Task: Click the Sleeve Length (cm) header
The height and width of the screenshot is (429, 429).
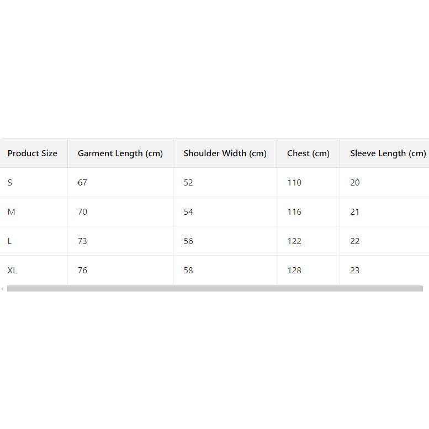Action: pyautogui.click(x=388, y=153)
